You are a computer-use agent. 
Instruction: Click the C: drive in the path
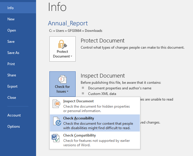coord(51,31)
